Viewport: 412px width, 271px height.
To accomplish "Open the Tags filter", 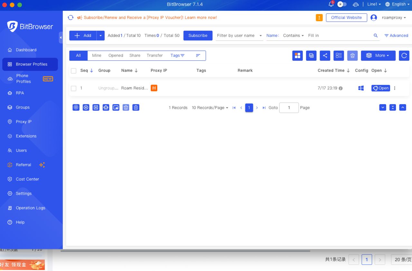I will pyautogui.click(x=177, y=56).
